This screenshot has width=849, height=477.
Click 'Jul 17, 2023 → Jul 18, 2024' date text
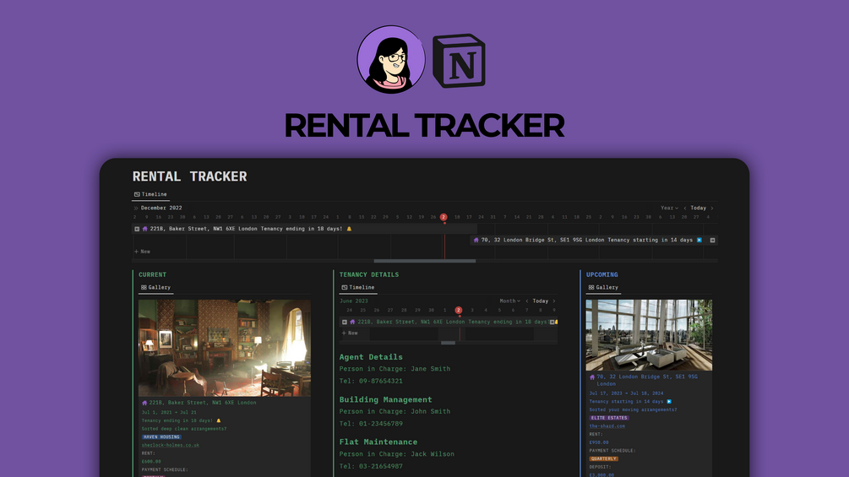coord(626,393)
